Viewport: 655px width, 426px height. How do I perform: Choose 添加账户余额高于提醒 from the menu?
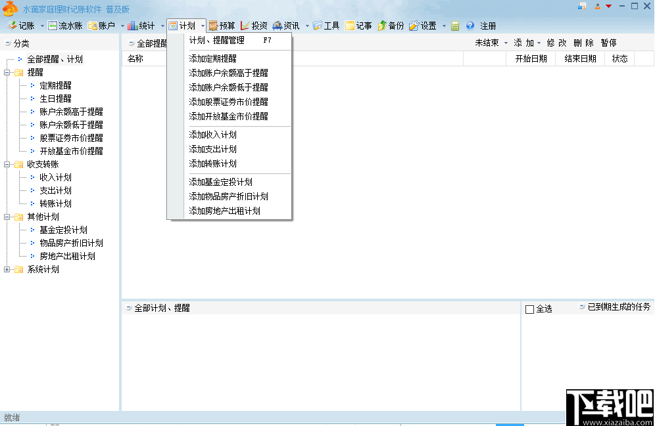click(x=237, y=73)
